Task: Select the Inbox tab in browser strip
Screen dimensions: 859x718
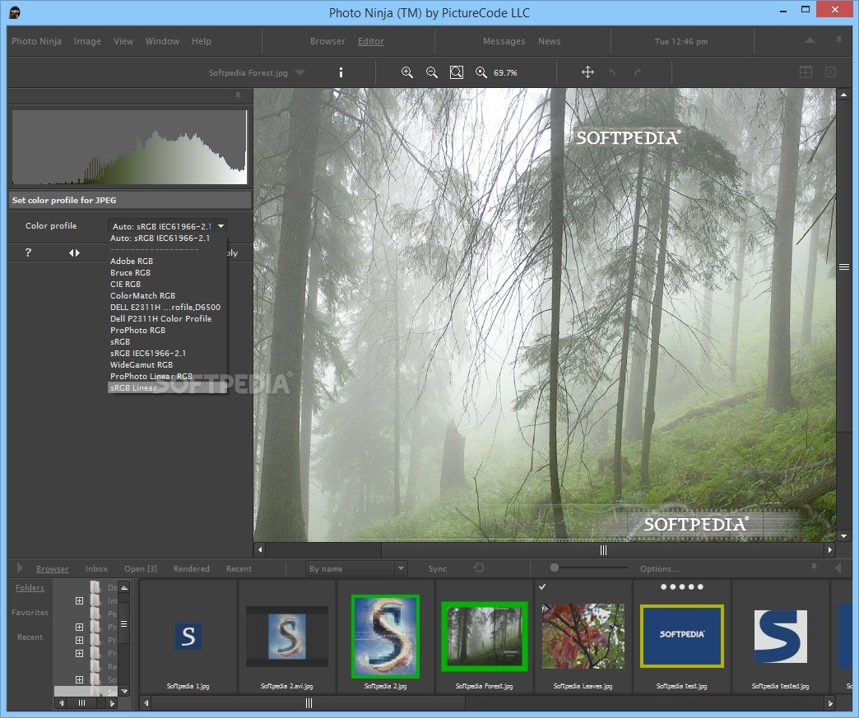Action: (x=96, y=568)
